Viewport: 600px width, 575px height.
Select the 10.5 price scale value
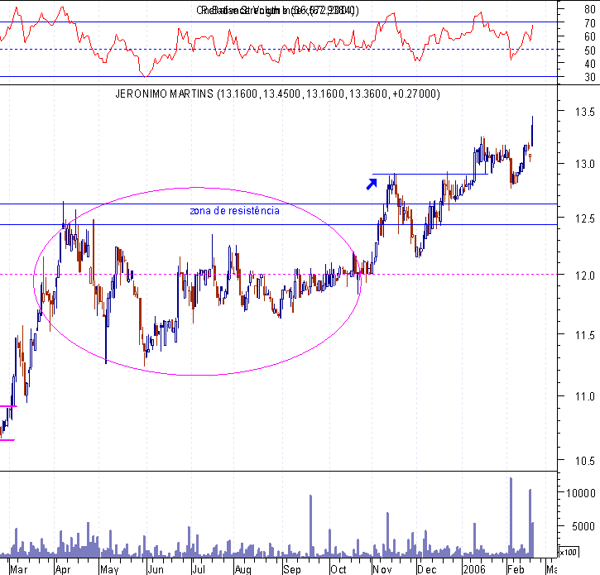click(x=585, y=461)
